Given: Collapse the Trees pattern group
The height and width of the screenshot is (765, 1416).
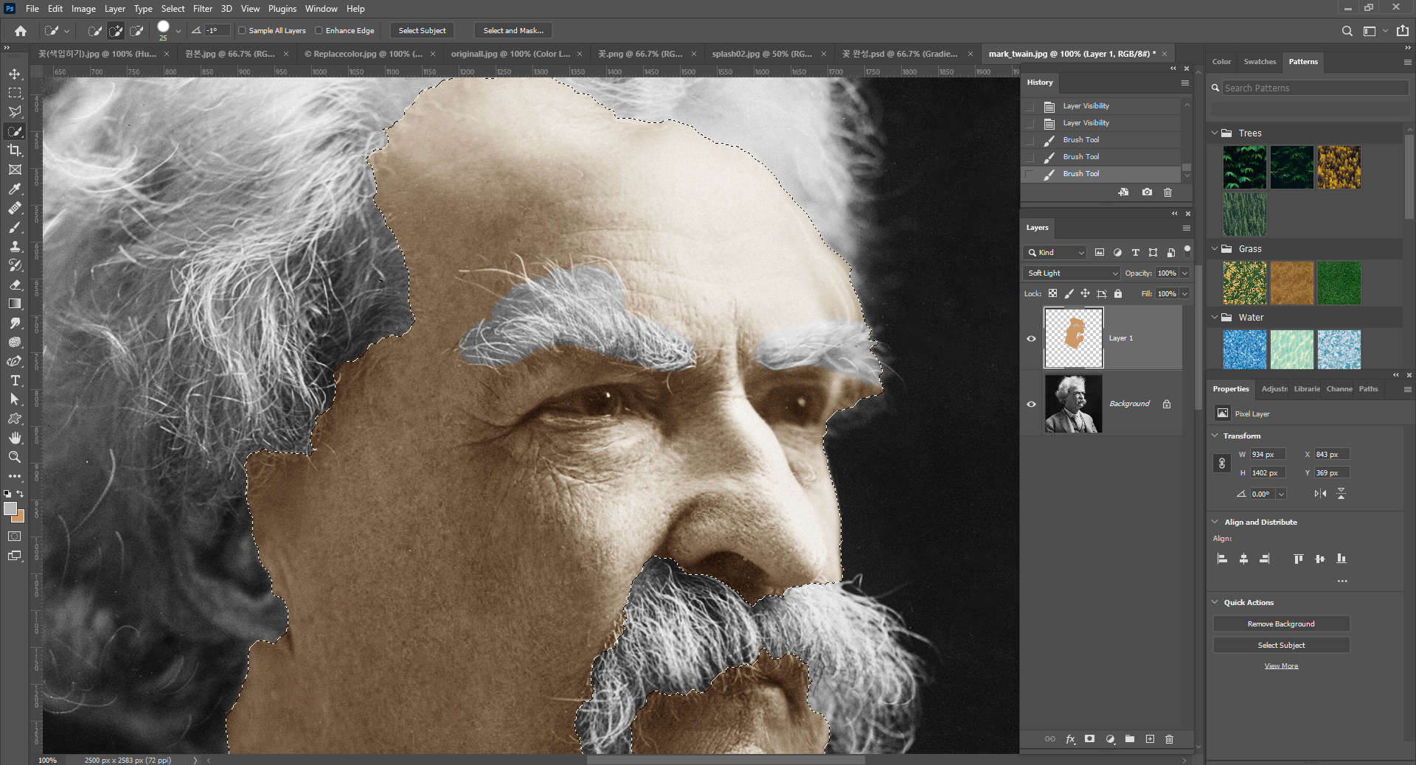Looking at the screenshot, I should [x=1215, y=133].
